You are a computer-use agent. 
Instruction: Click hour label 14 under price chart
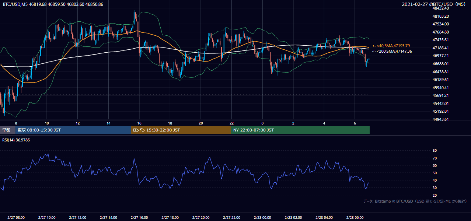tap(108, 123)
